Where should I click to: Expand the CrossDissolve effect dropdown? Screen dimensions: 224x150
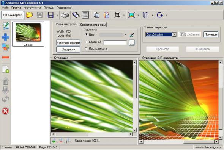(174, 34)
